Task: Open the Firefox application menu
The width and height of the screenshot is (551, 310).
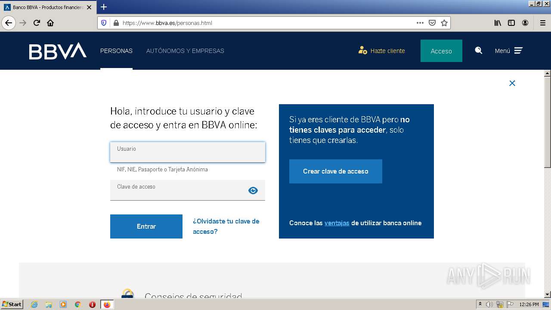Action: pyautogui.click(x=543, y=23)
